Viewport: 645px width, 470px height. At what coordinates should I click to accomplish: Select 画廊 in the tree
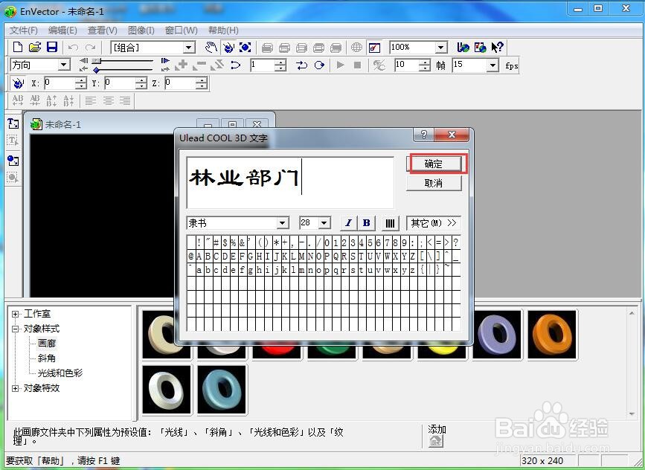47,343
